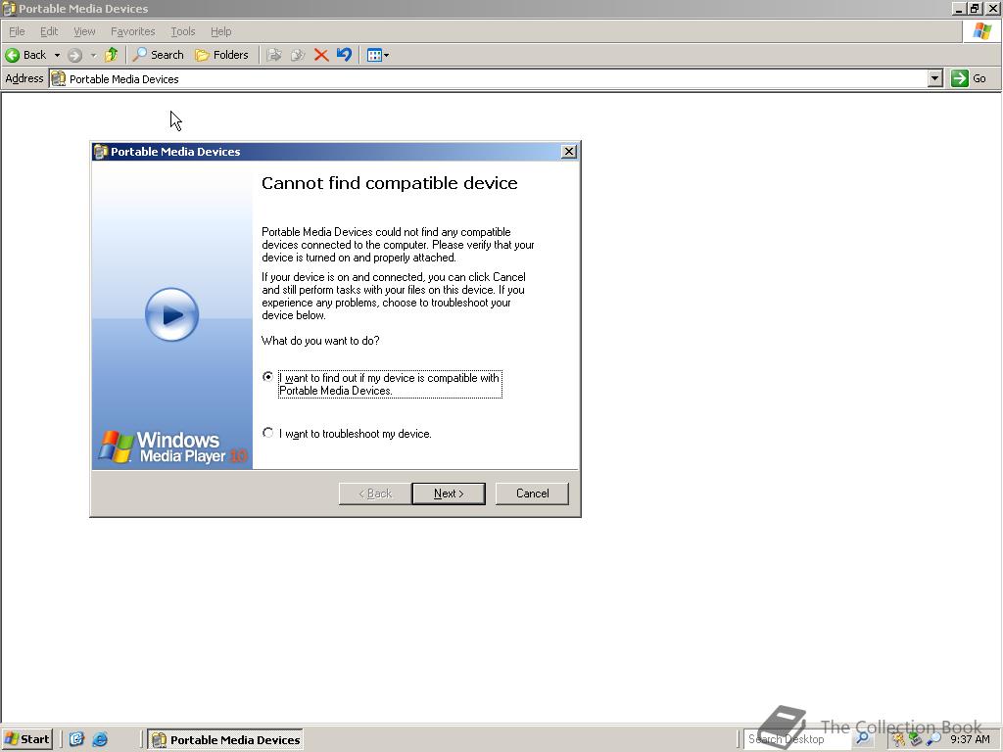Click the window title bar icon
The image size is (1003, 752).
[x=9, y=8]
